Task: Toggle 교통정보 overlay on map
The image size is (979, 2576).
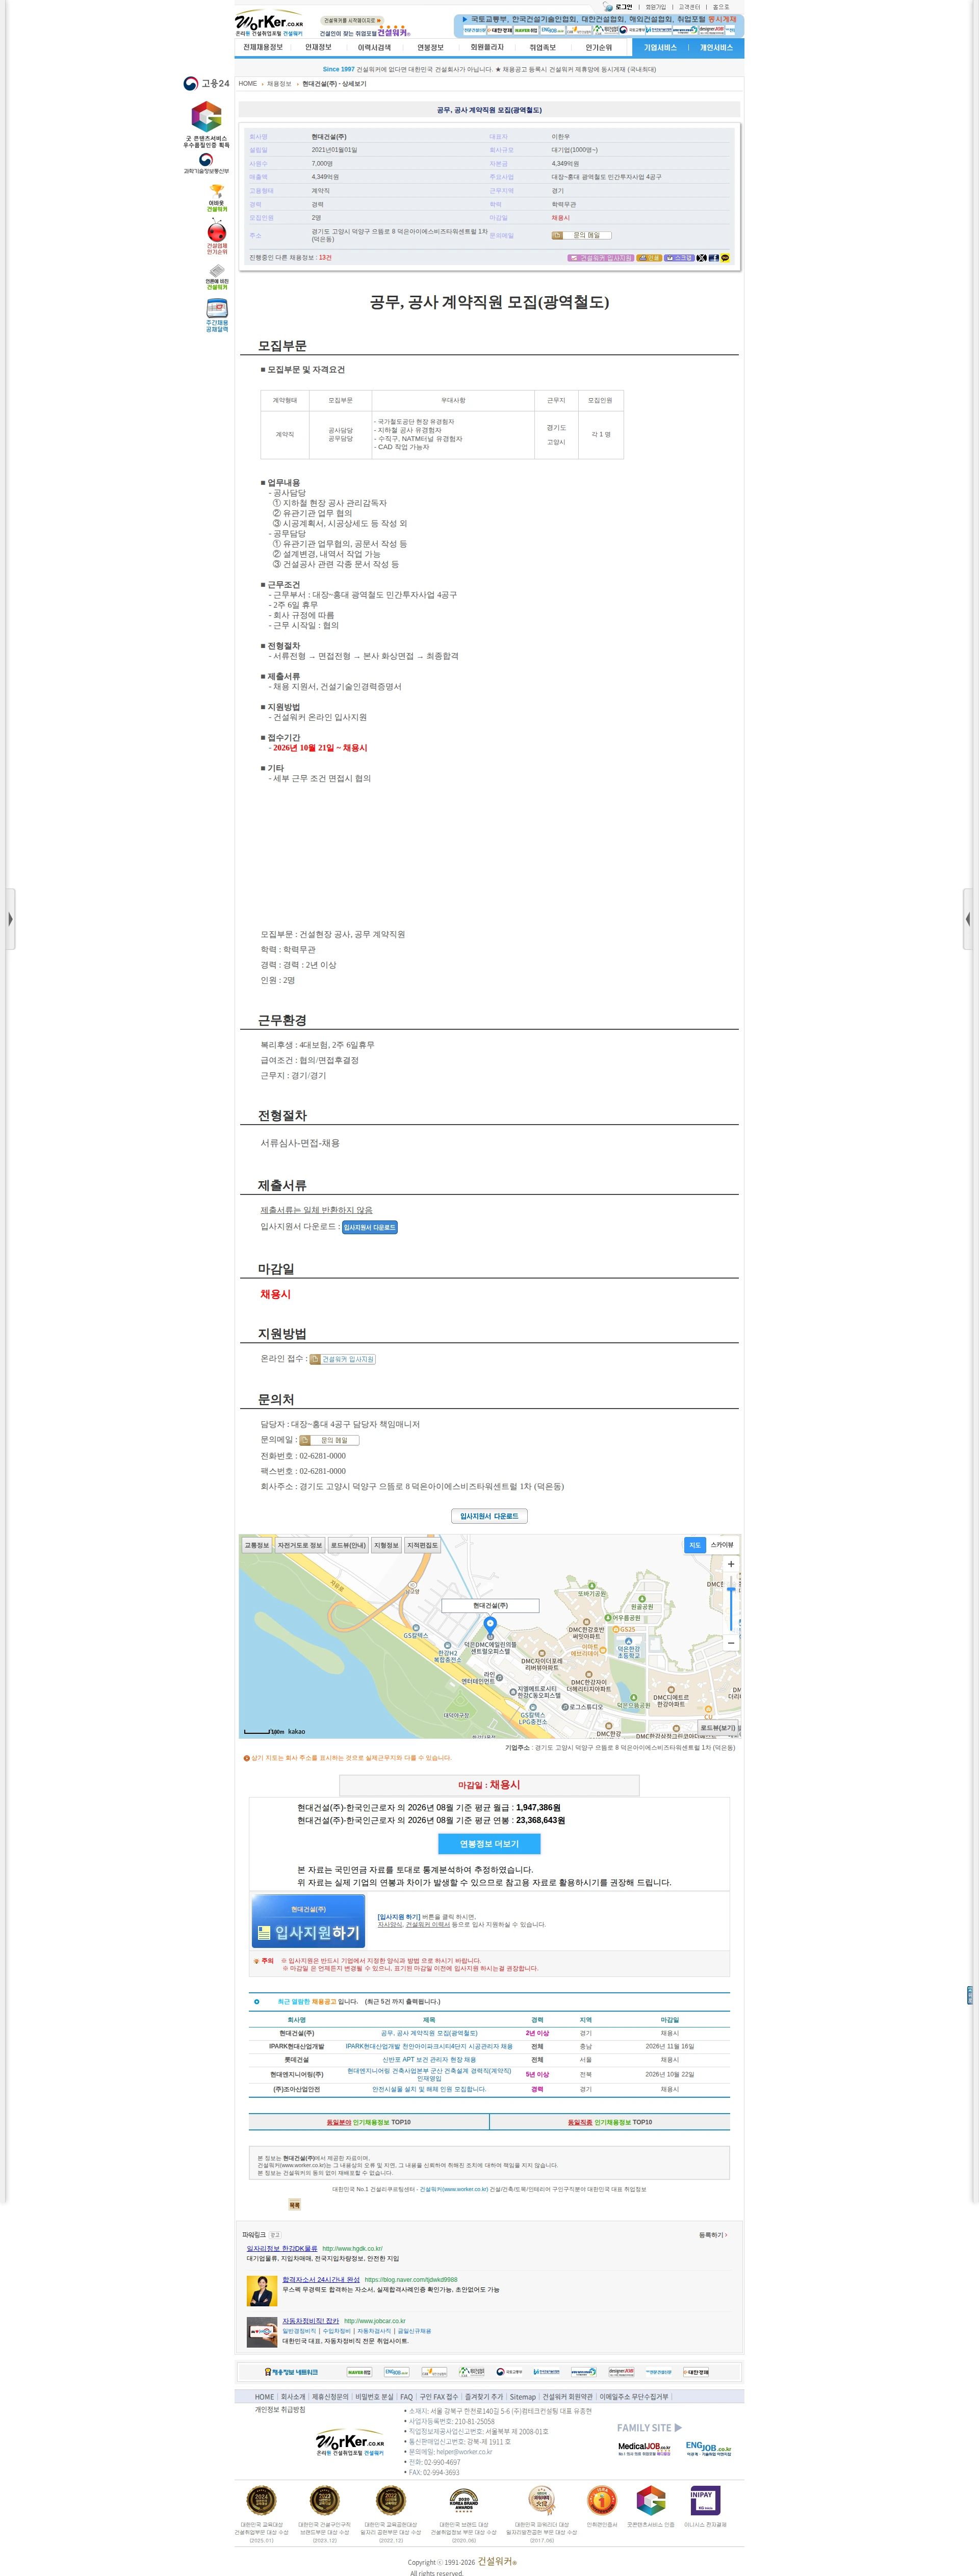Action: click(257, 1545)
